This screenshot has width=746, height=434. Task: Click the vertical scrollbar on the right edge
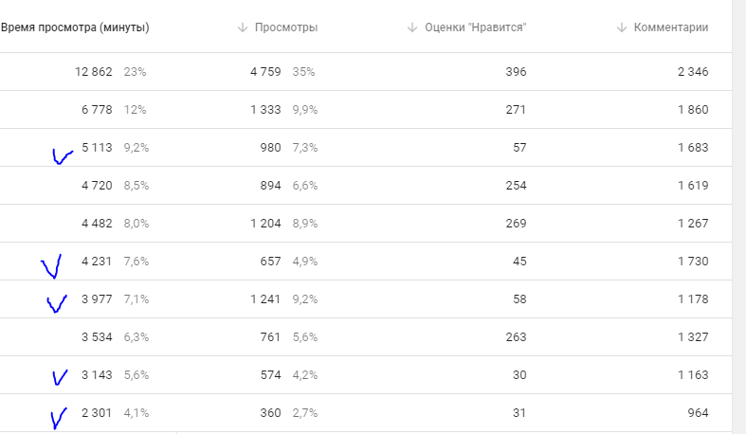pos(738,217)
